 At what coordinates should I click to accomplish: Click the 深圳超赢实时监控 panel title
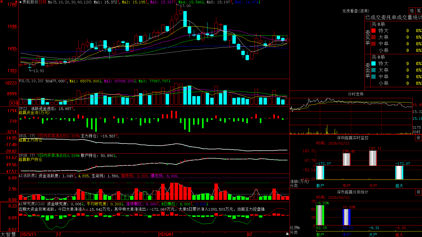[353, 138]
